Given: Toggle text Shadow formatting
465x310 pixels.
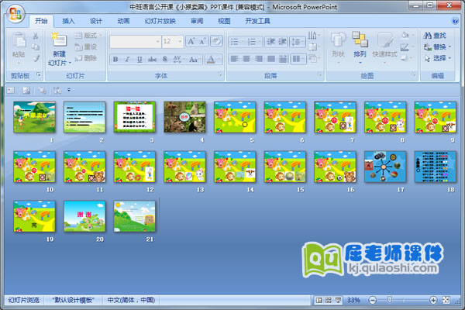Looking at the screenshot, I should tap(164, 60).
